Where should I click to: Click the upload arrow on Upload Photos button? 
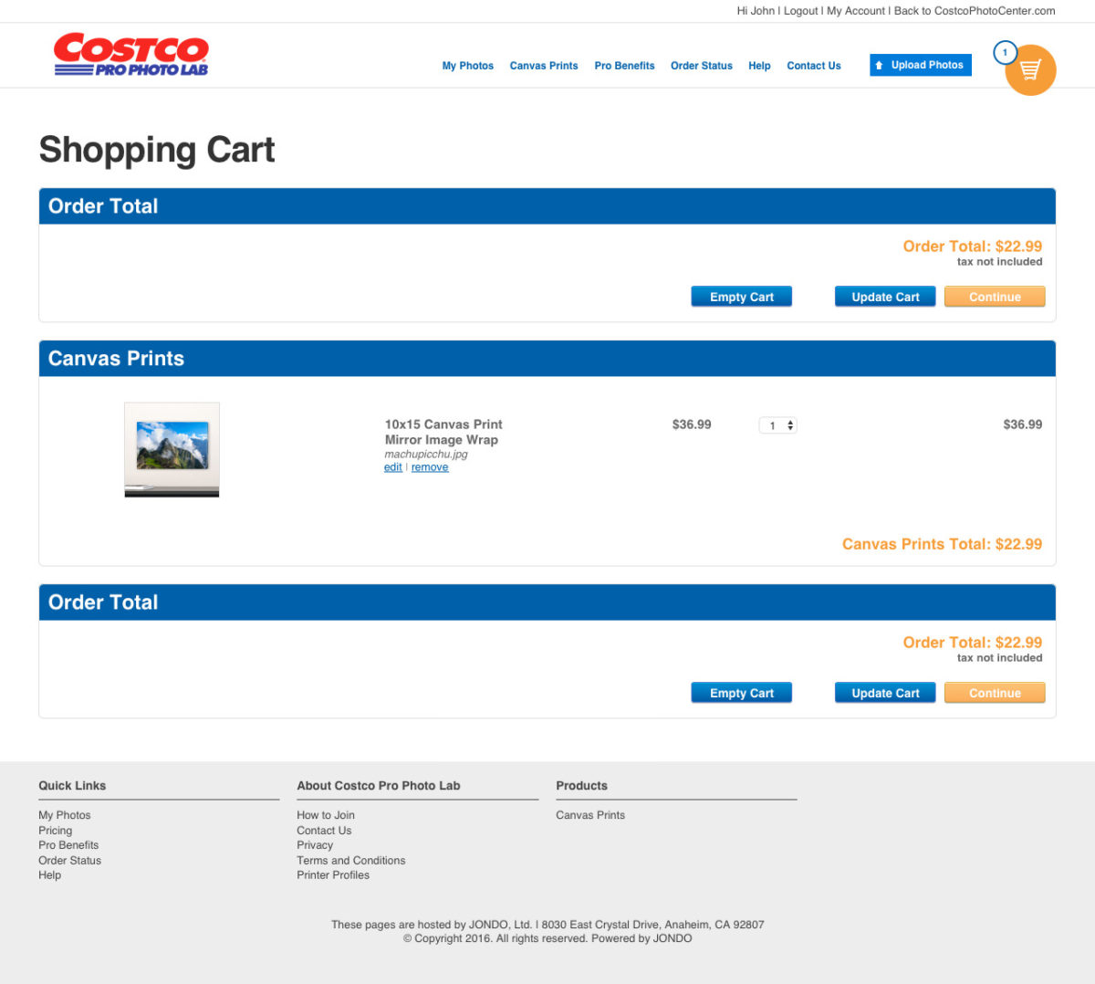tap(878, 65)
